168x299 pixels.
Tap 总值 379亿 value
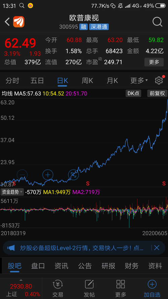point(33,62)
